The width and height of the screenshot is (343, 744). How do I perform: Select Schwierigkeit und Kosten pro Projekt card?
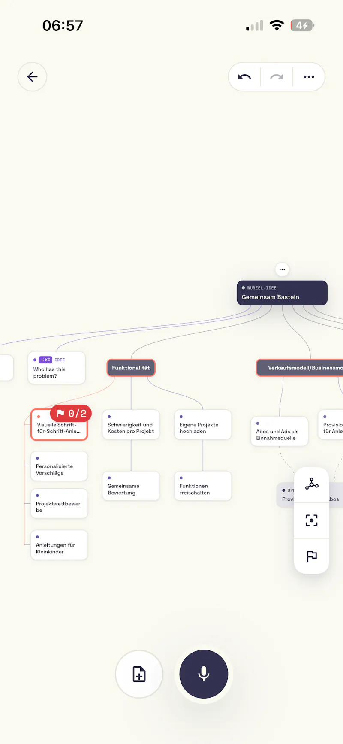(x=131, y=425)
